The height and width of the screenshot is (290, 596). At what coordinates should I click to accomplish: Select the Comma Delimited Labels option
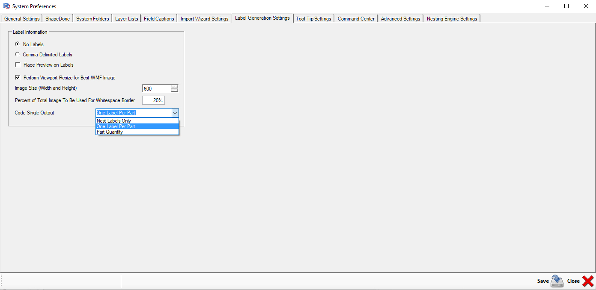click(x=17, y=54)
